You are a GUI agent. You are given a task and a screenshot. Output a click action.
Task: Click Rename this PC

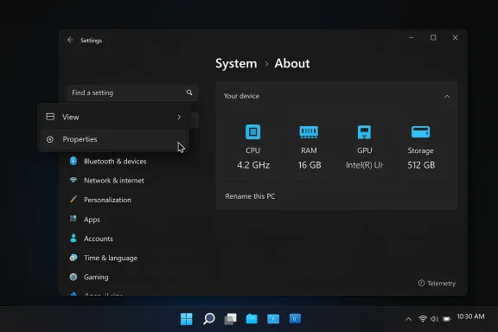coord(250,196)
